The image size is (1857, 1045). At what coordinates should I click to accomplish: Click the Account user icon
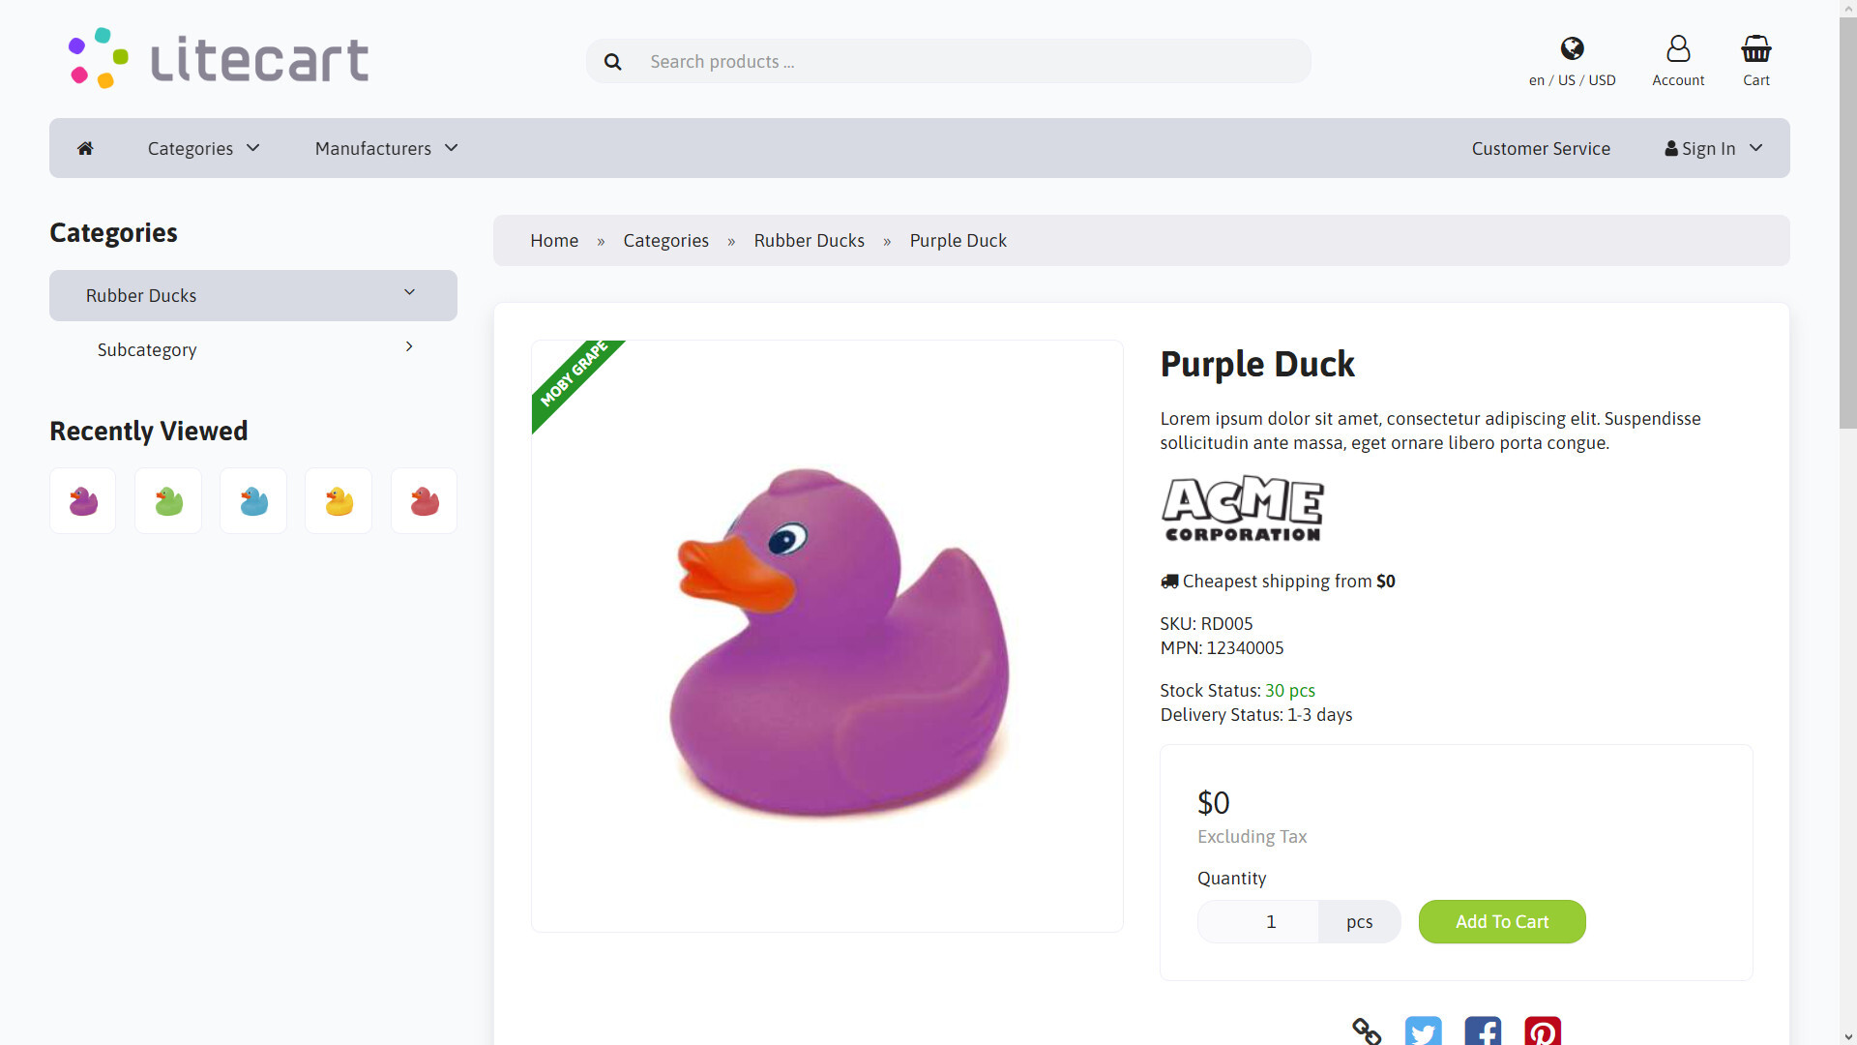point(1678,49)
